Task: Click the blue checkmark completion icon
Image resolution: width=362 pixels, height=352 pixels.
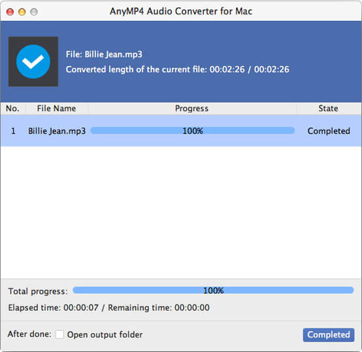Action: tap(33, 62)
